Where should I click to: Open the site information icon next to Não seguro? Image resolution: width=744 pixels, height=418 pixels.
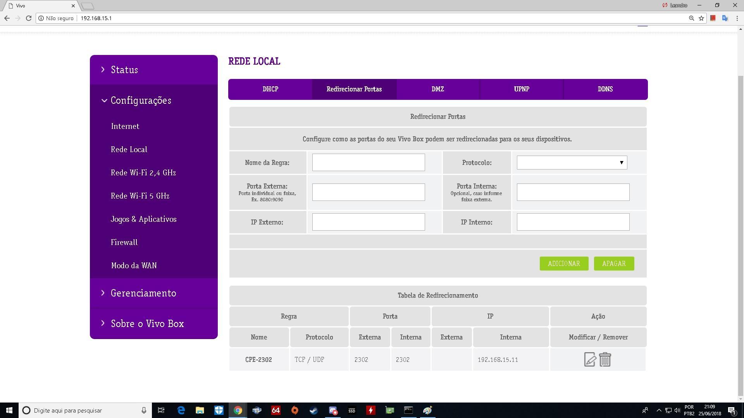click(x=41, y=18)
